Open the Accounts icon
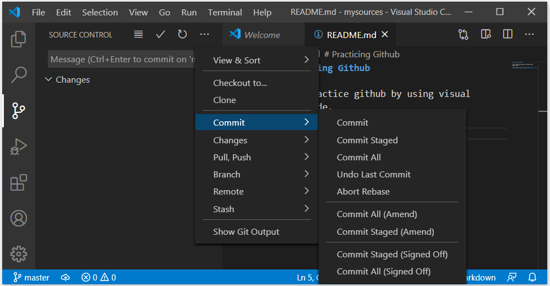The height and width of the screenshot is (286, 550). tap(19, 218)
